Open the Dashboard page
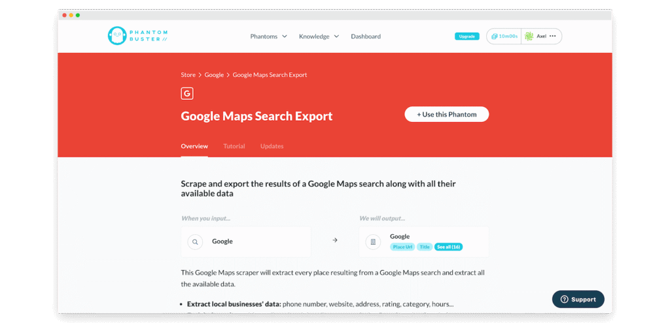 pos(366,37)
